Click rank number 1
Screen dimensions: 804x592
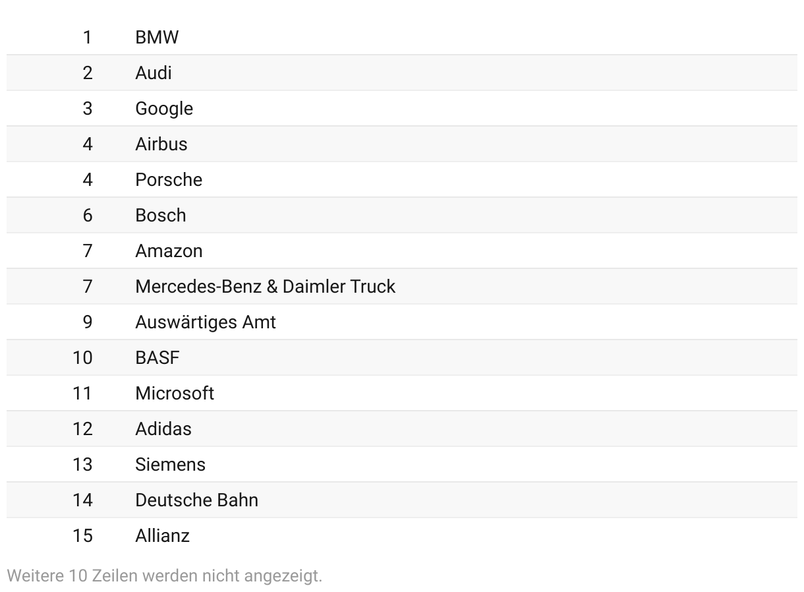(x=88, y=38)
